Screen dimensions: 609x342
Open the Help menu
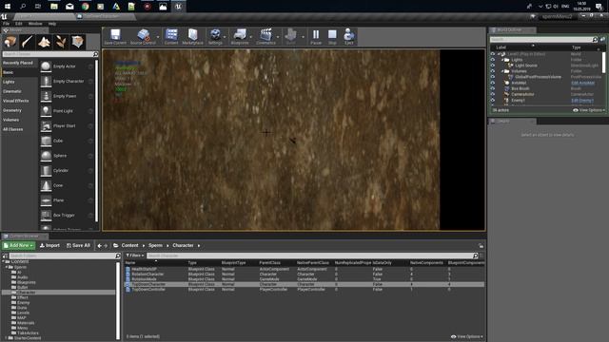tap(52, 24)
